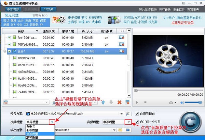The width and height of the screenshot is (205, 140).
Task: Click the 名称 column sort arrow
Action: [37, 31]
